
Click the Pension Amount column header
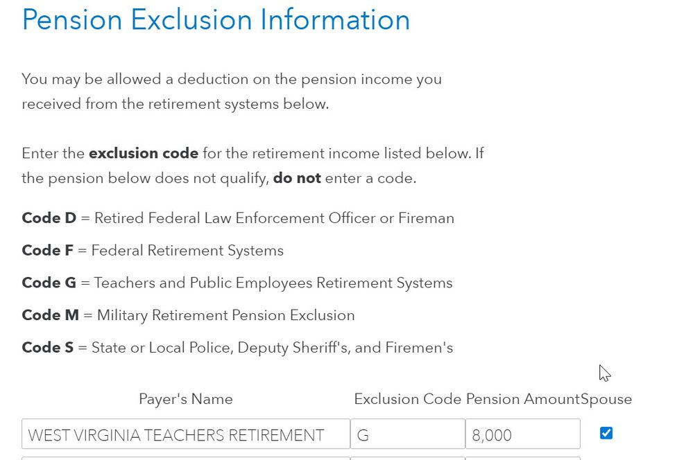[522, 399]
